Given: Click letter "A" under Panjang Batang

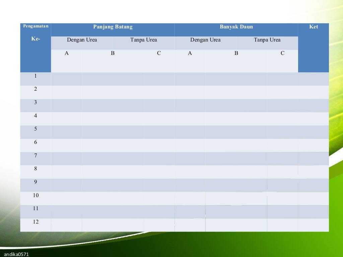Looking at the screenshot, I should 67,53.
